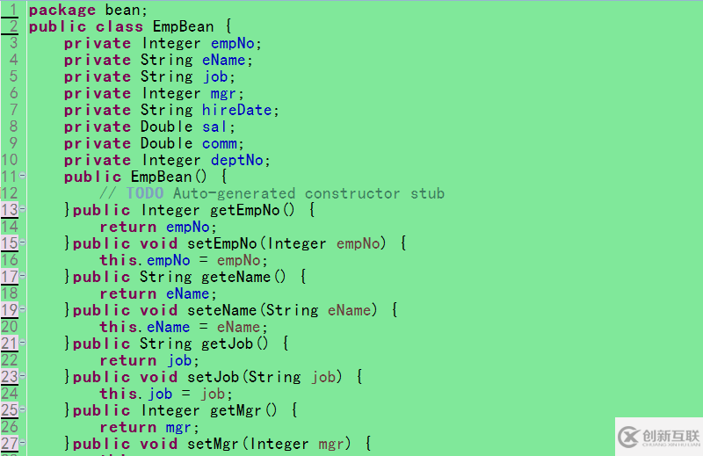The image size is (703, 456).
Task: Click the empNo field declaration
Action: (x=233, y=44)
